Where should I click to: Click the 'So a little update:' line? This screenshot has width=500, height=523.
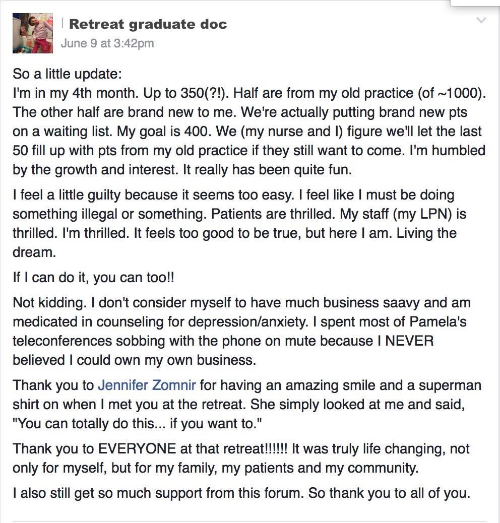[68, 74]
